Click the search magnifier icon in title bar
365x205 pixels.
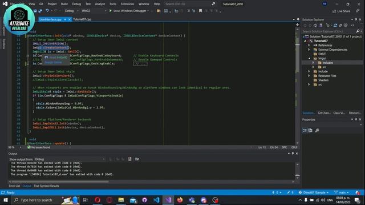tap(213, 4)
